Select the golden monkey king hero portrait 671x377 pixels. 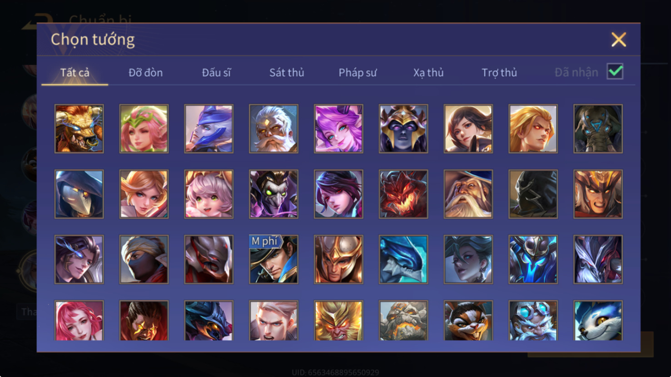pos(338,320)
